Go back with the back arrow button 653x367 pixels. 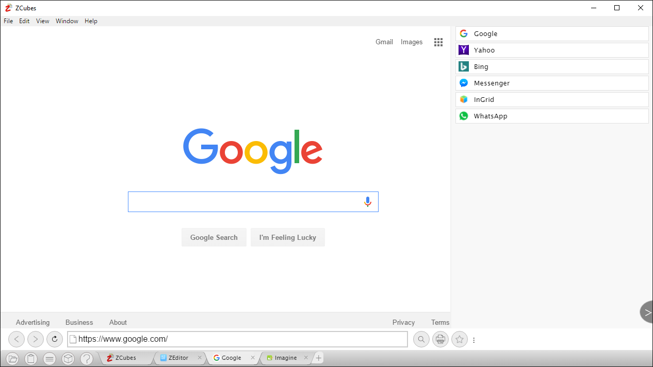[x=17, y=339]
